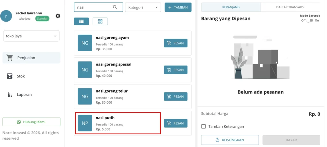The width and height of the screenshot is (327, 147).
Task: Clear the cart with KOSONGKAN
Action: [x=230, y=140]
